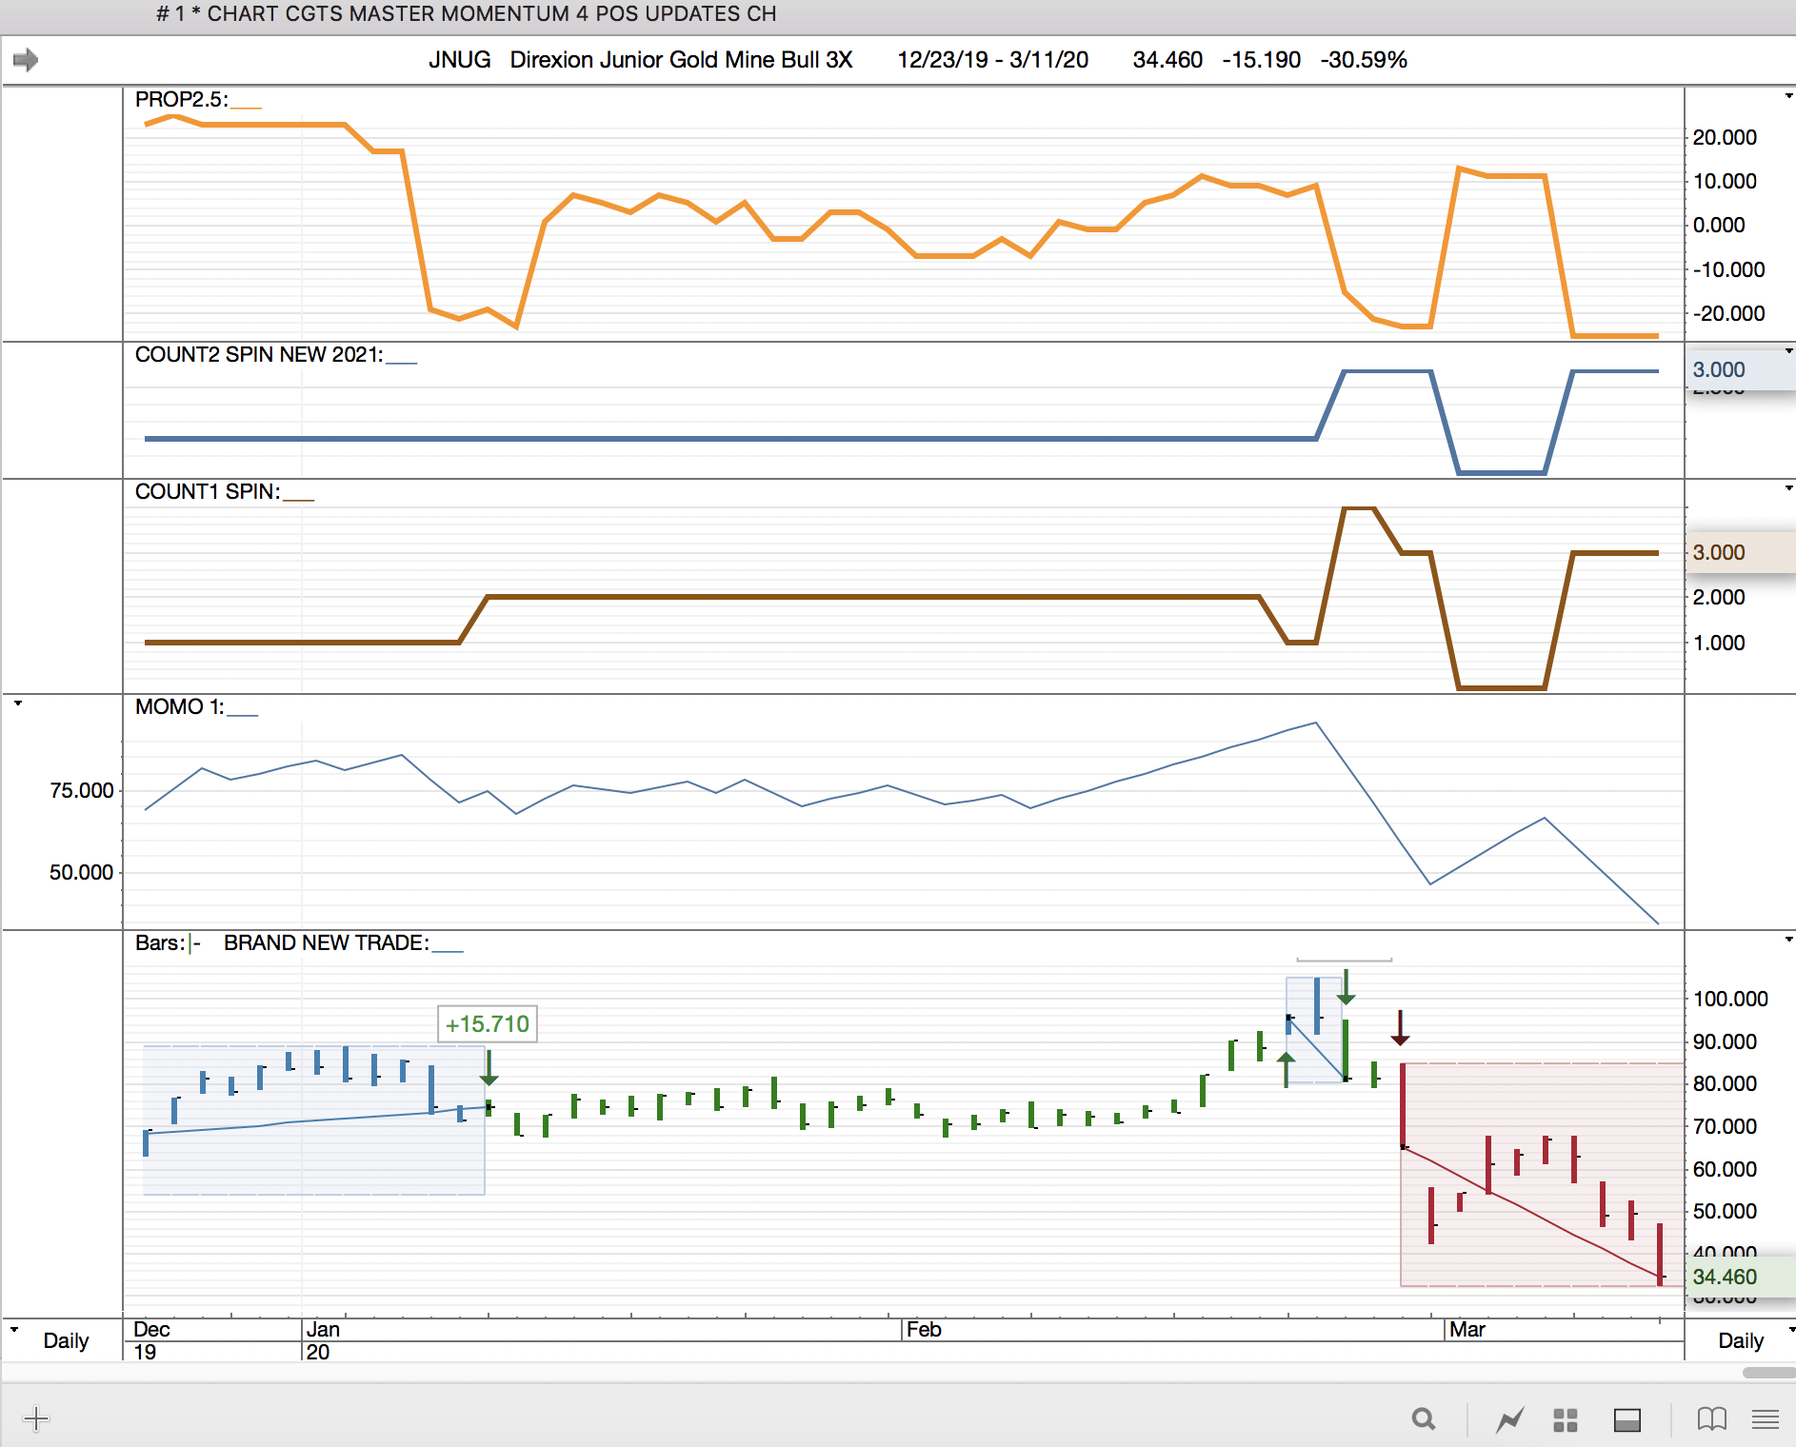Expand the MOMO 1 left-axis dropdown arrow
1796x1447 pixels.
pyautogui.click(x=18, y=704)
